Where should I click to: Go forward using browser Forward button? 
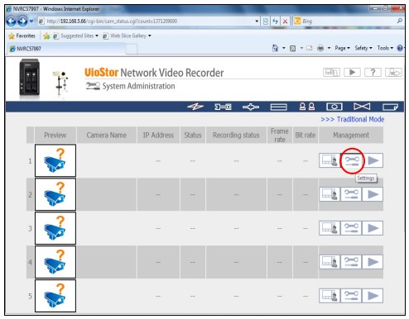22,21
